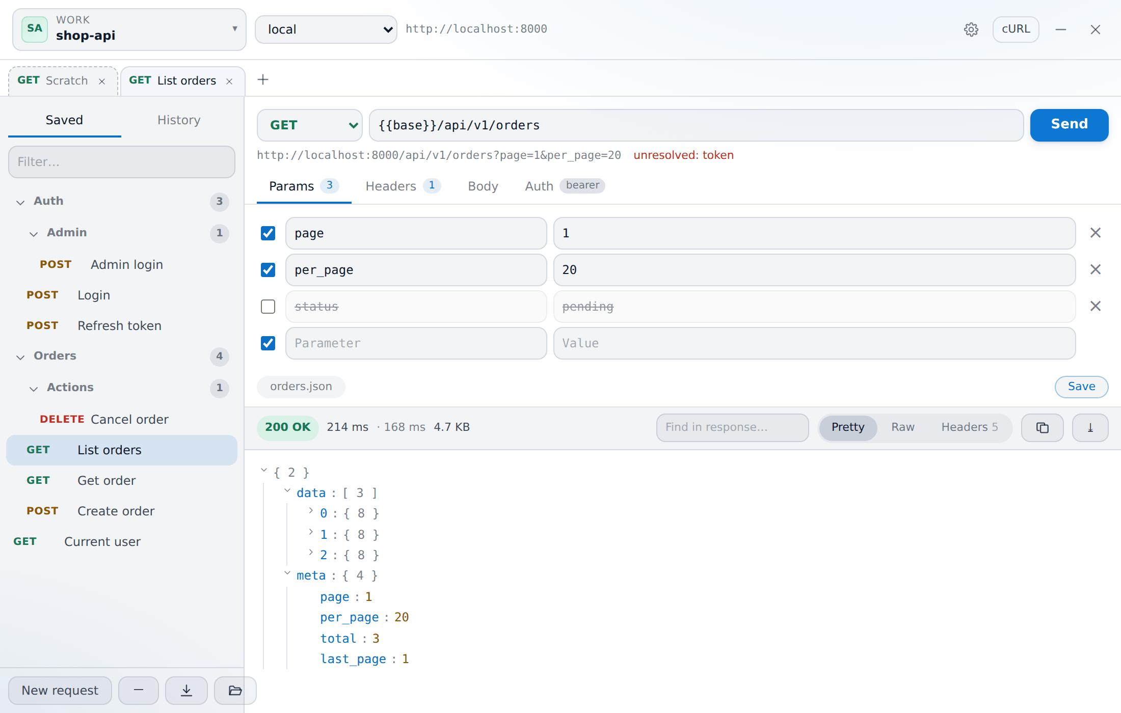Uncheck the empty Parameter row checkbox

click(x=268, y=343)
